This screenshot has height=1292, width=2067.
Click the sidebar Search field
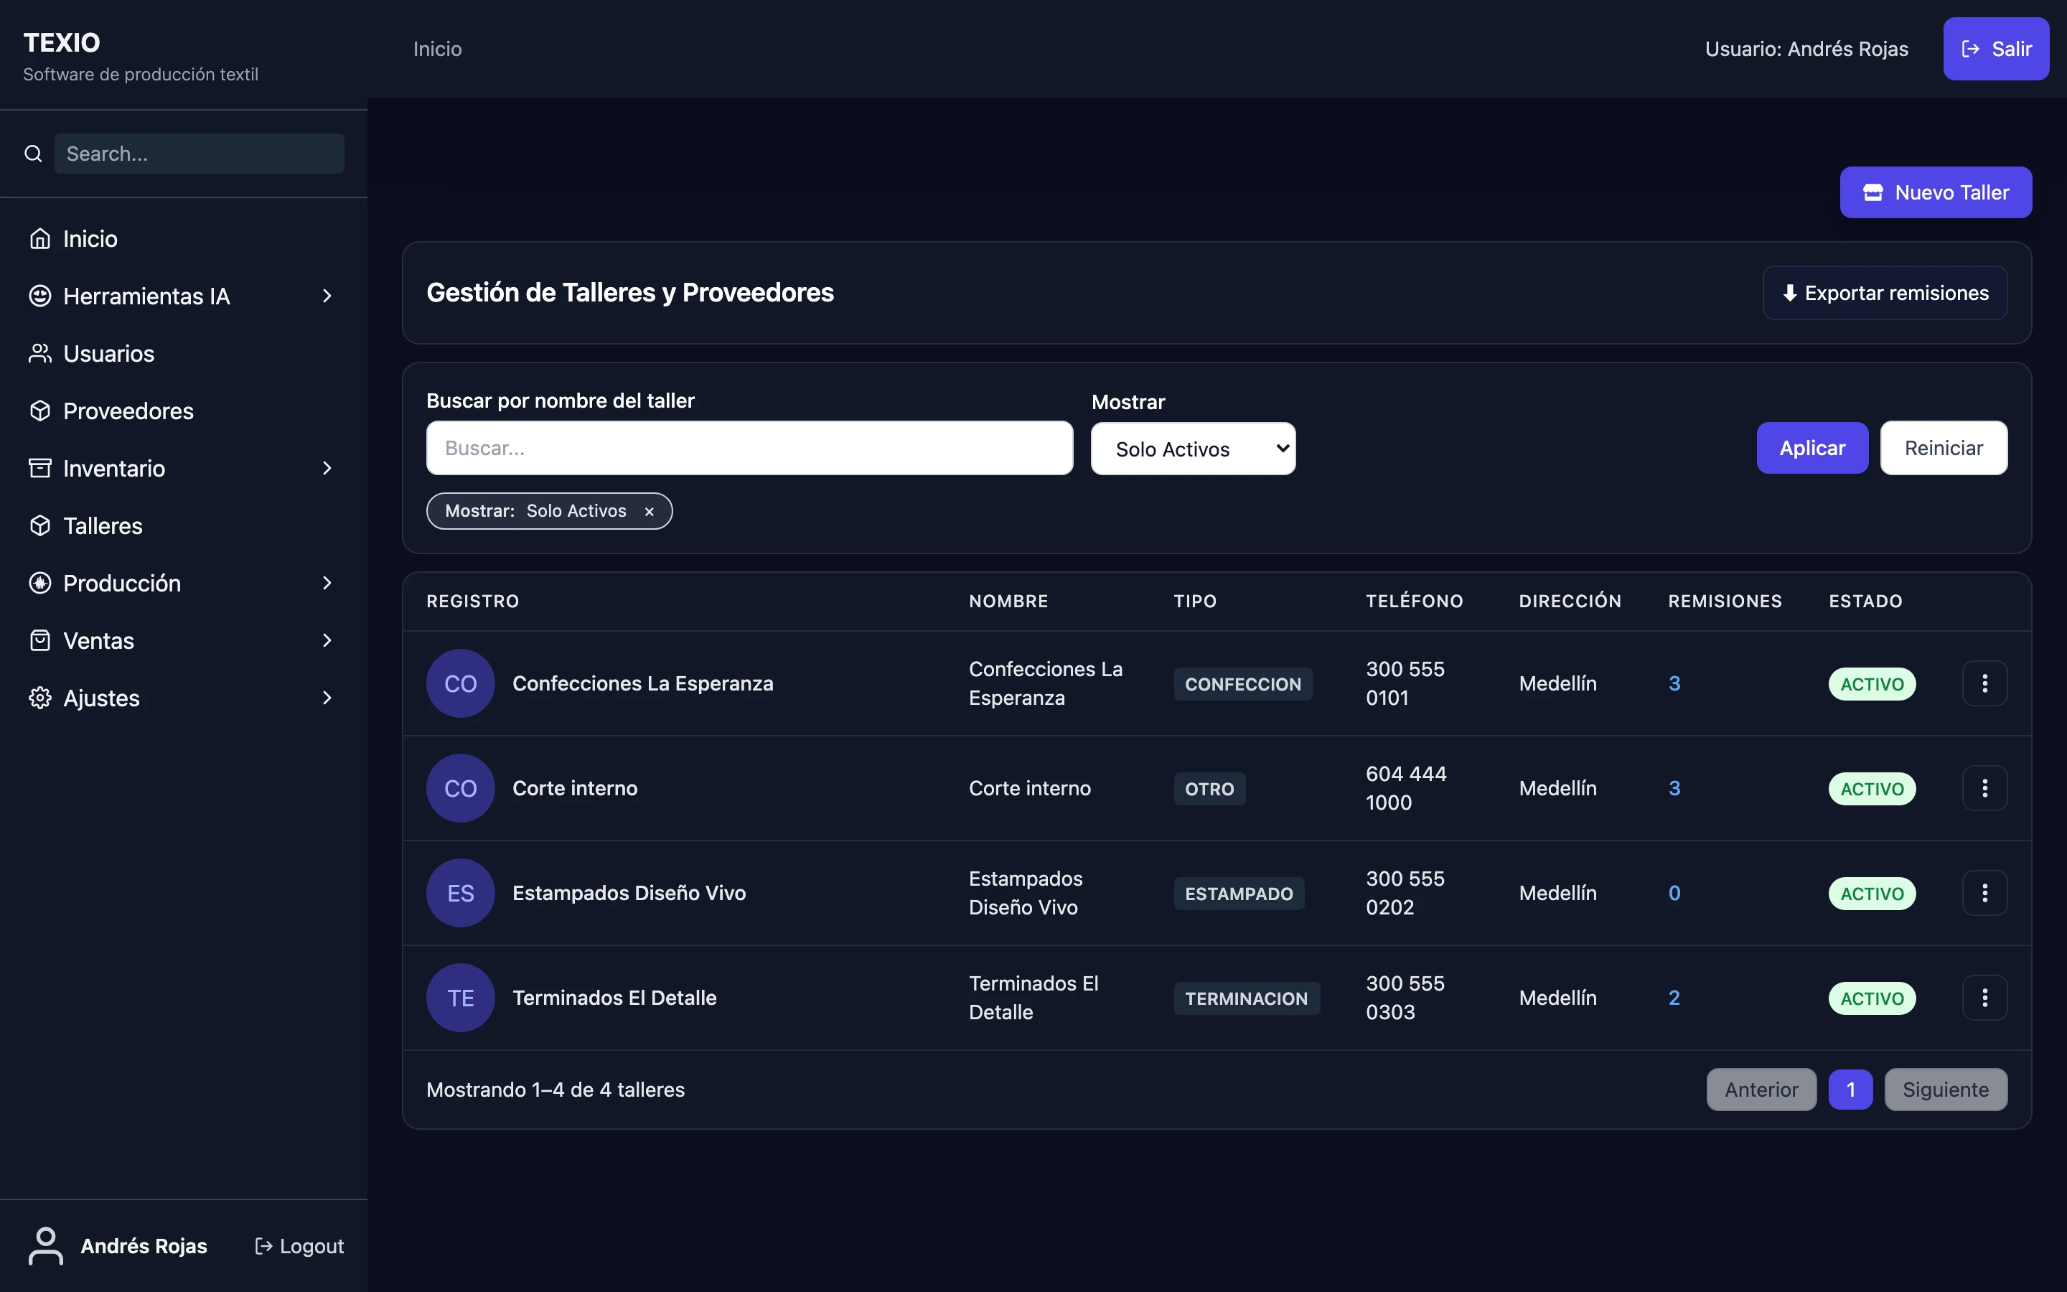pyautogui.click(x=199, y=154)
